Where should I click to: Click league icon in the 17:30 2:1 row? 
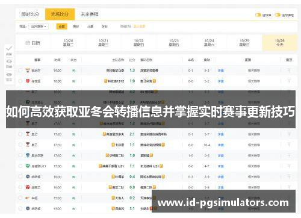28,134
